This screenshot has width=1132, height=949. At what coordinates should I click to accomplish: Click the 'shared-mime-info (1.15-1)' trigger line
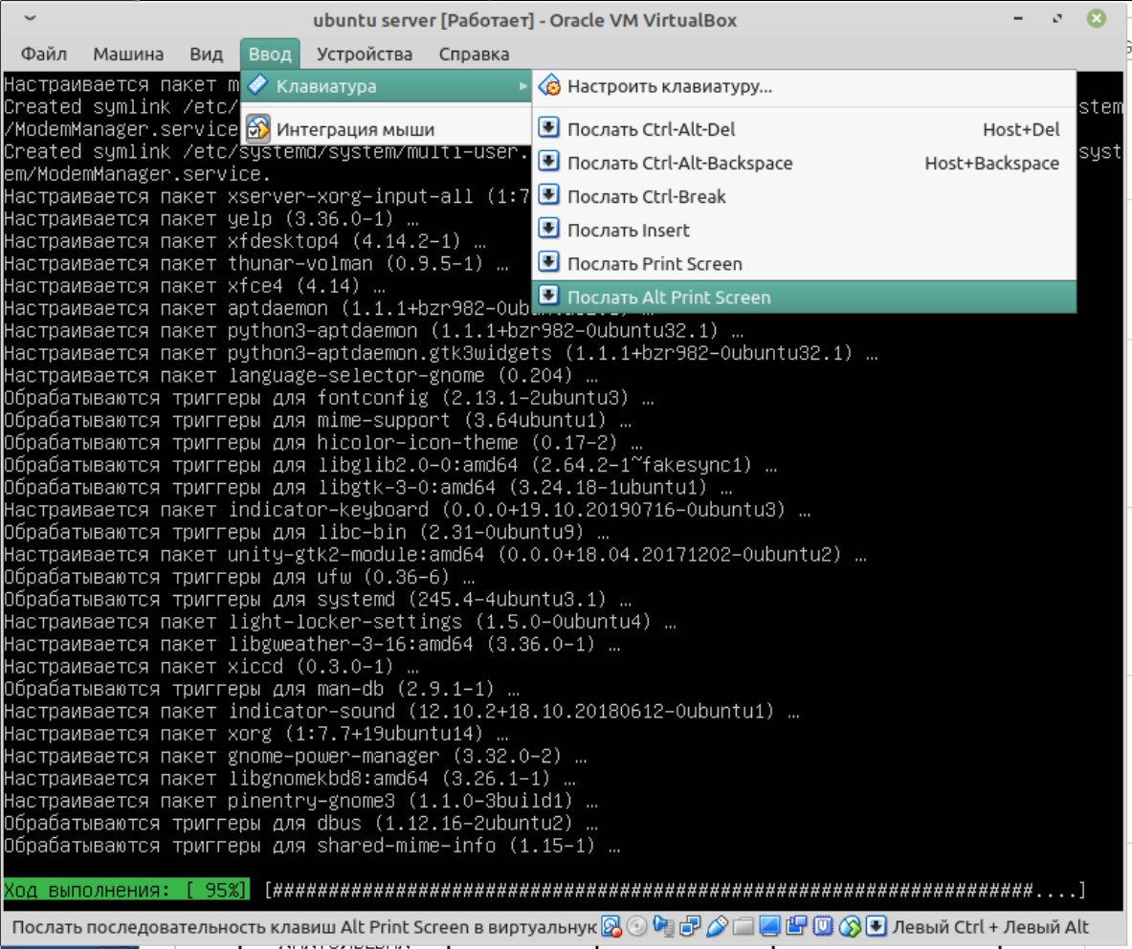pos(312,845)
